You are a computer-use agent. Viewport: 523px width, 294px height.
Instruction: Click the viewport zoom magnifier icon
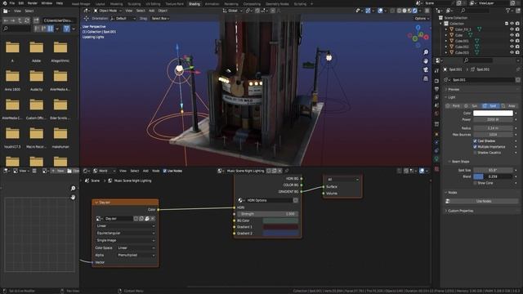[426, 52]
